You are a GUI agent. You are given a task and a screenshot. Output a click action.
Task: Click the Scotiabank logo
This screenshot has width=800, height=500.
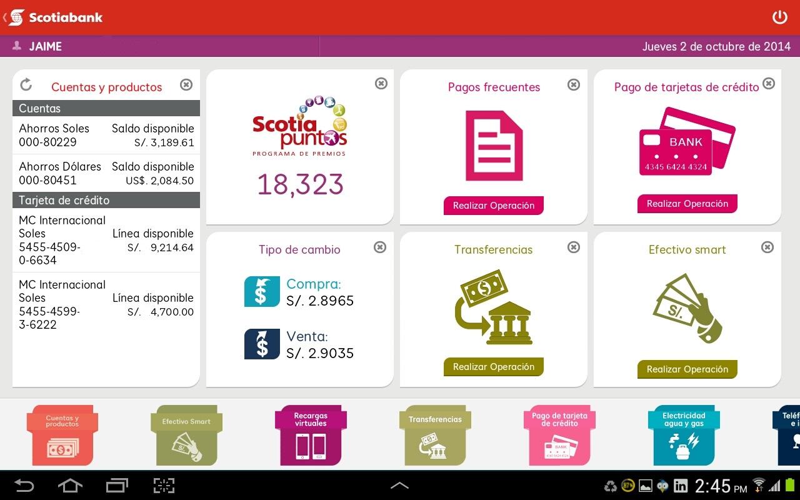click(x=56, y=17)
